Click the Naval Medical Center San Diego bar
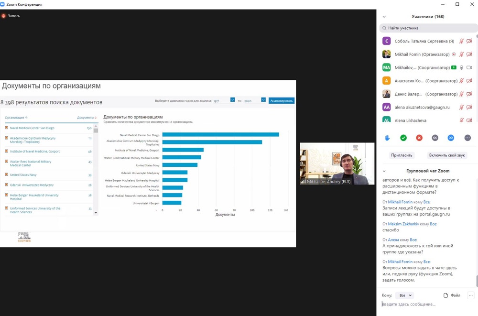The image size is (478, 316). 221,134
